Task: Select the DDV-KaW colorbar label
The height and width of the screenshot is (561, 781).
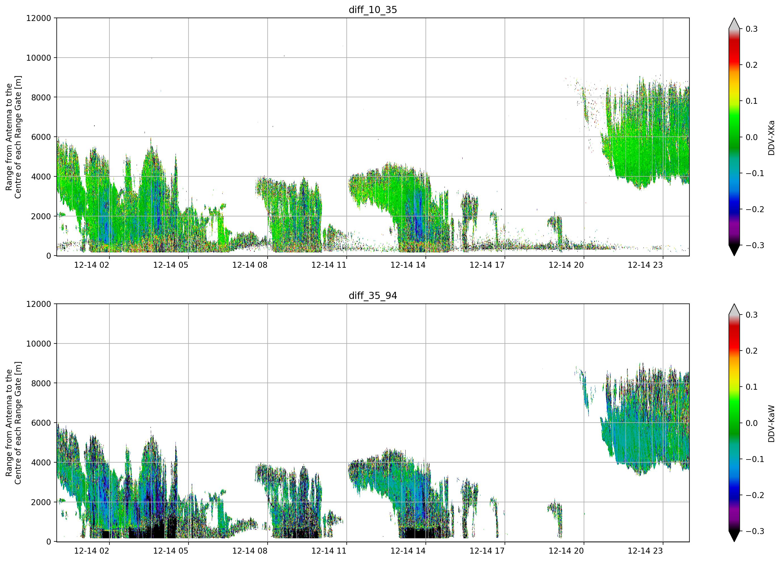Action: click(x=771, y=423)
